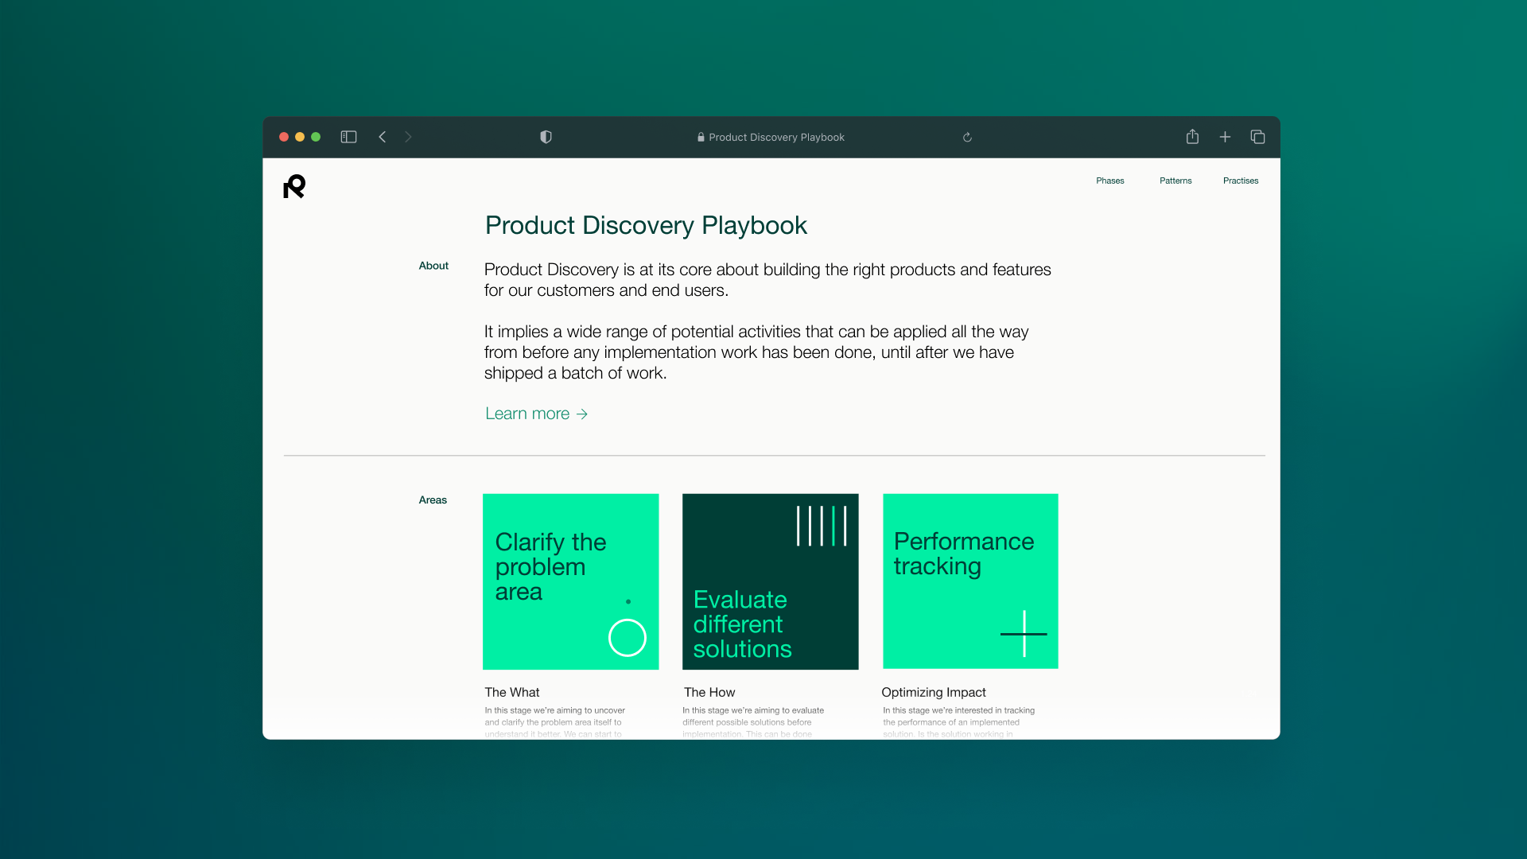Open the Performance tracking card
Viewport: 1527px width, 859px height.
click(969, 581)
